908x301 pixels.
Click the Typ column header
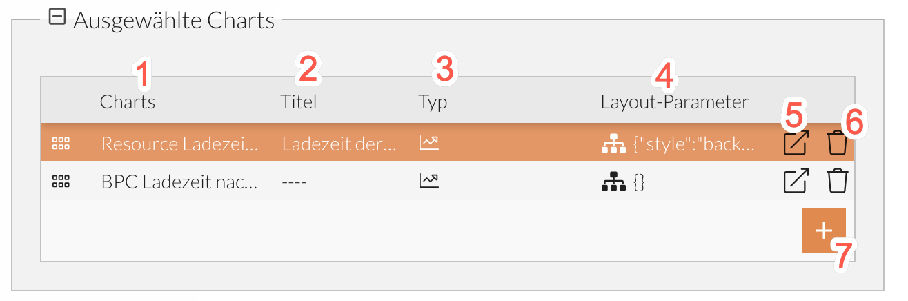coord(433,103)
